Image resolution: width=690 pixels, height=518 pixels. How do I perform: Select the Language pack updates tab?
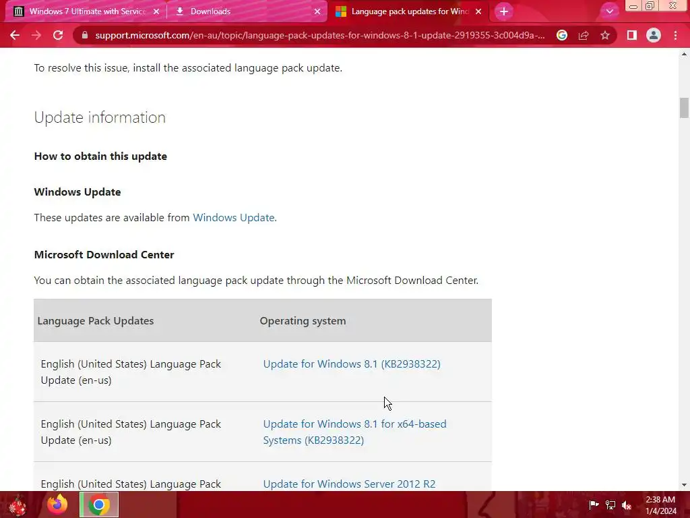click(x=408, y=11)
